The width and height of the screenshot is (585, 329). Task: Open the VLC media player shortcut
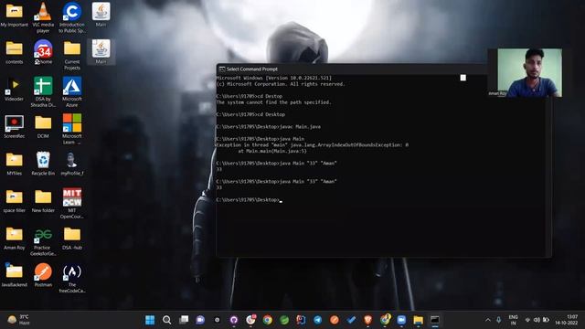click(x=43, y=17)
